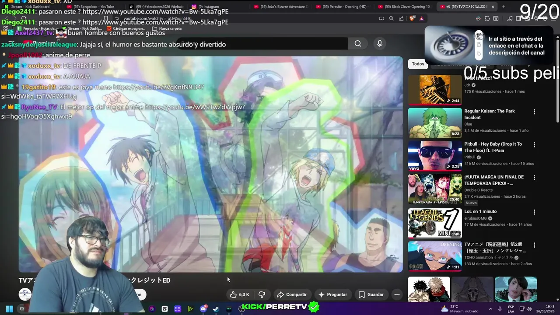
Task: Open the purple grid app in taskbar
Action: (178, 309)
